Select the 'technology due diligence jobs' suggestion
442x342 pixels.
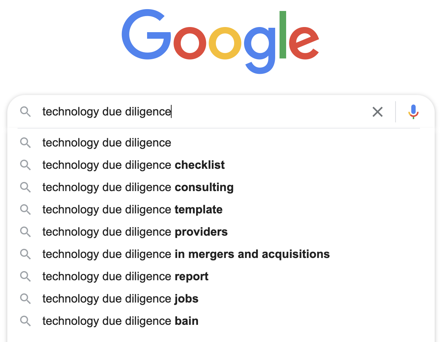120,299
